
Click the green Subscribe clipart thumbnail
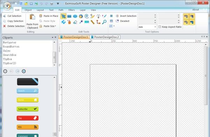point(28,109)
